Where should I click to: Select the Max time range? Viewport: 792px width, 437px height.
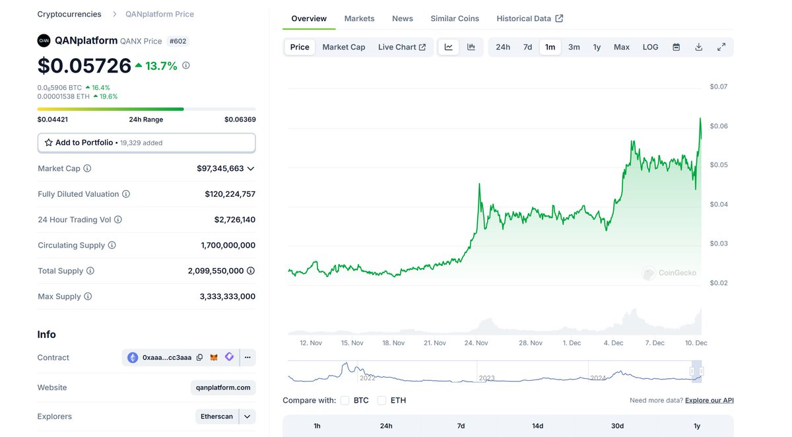tap(622, 47)
